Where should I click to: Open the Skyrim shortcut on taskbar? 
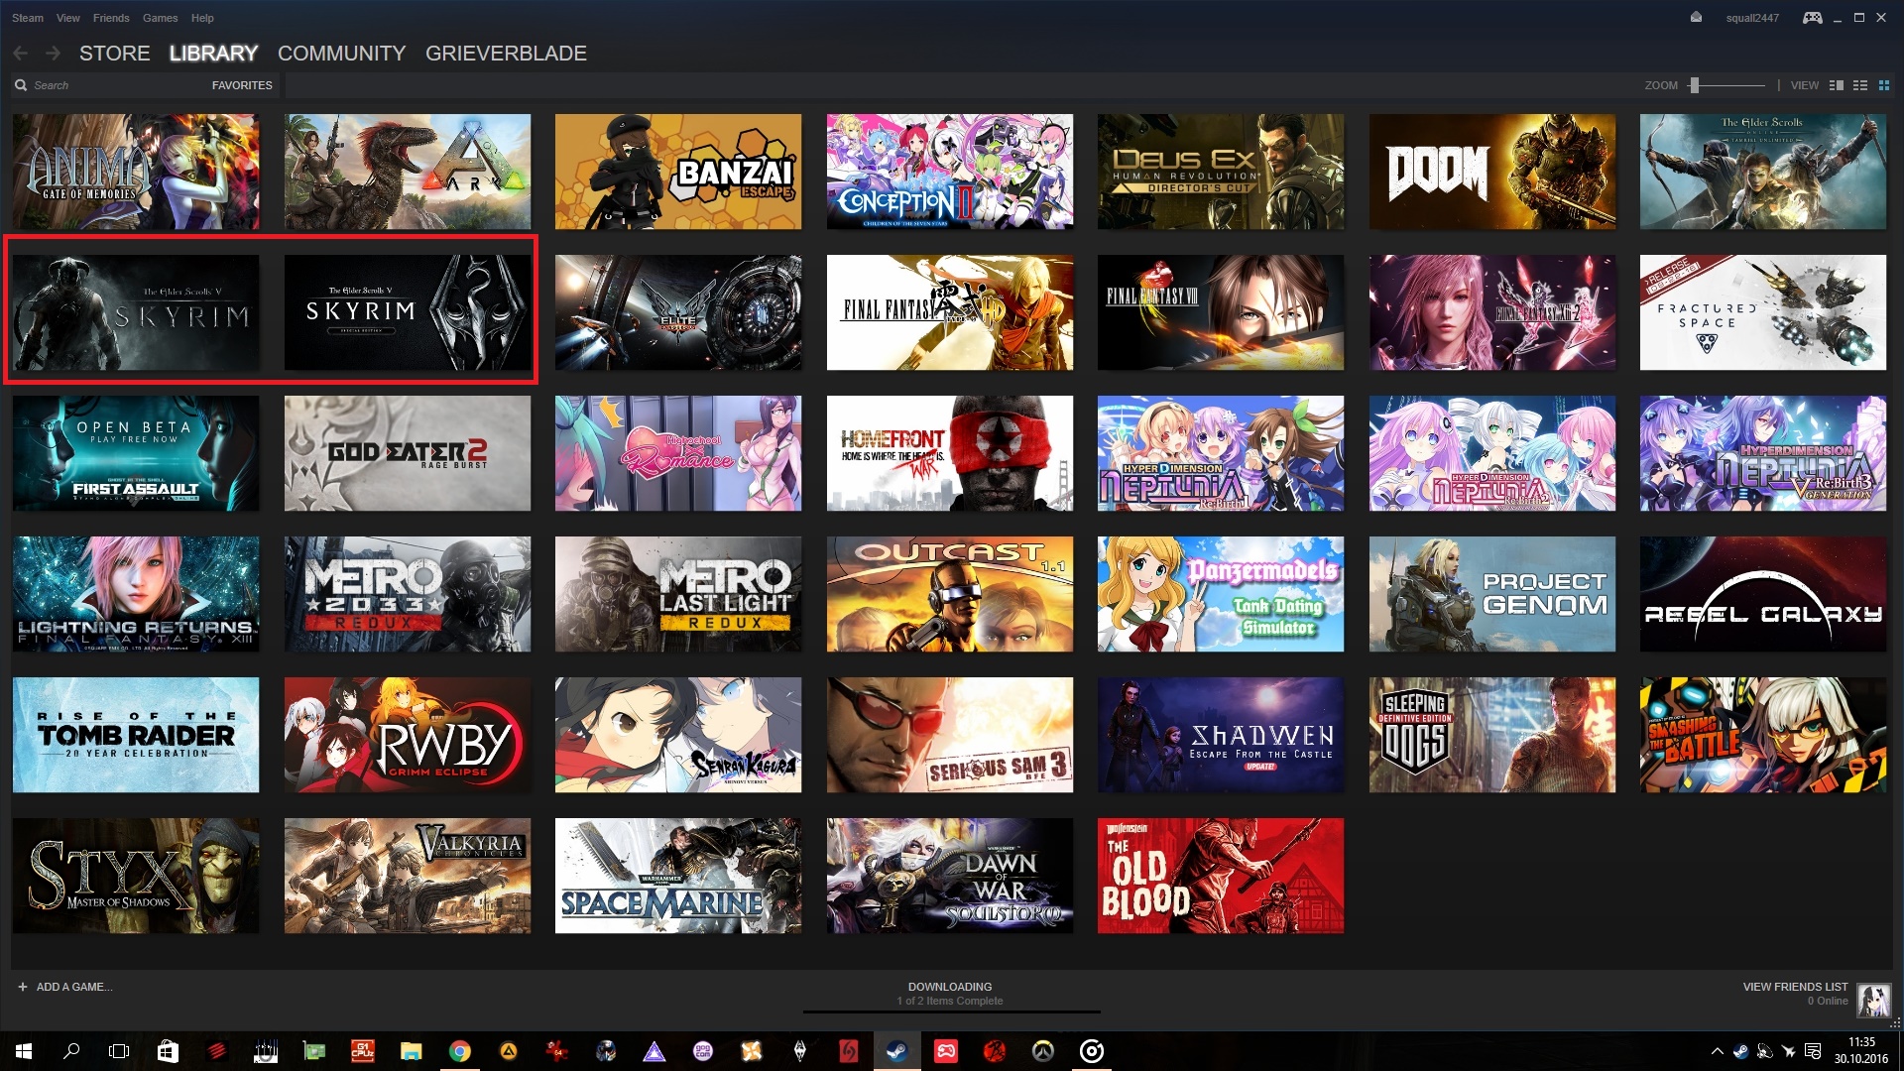tap(799, 1051)
